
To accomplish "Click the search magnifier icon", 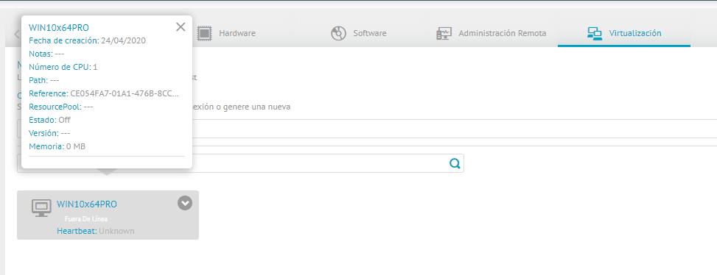I will (x=455, y=163).
